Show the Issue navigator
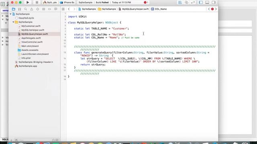This screenshot has width=257, height=144. click(x=31, y=9)
